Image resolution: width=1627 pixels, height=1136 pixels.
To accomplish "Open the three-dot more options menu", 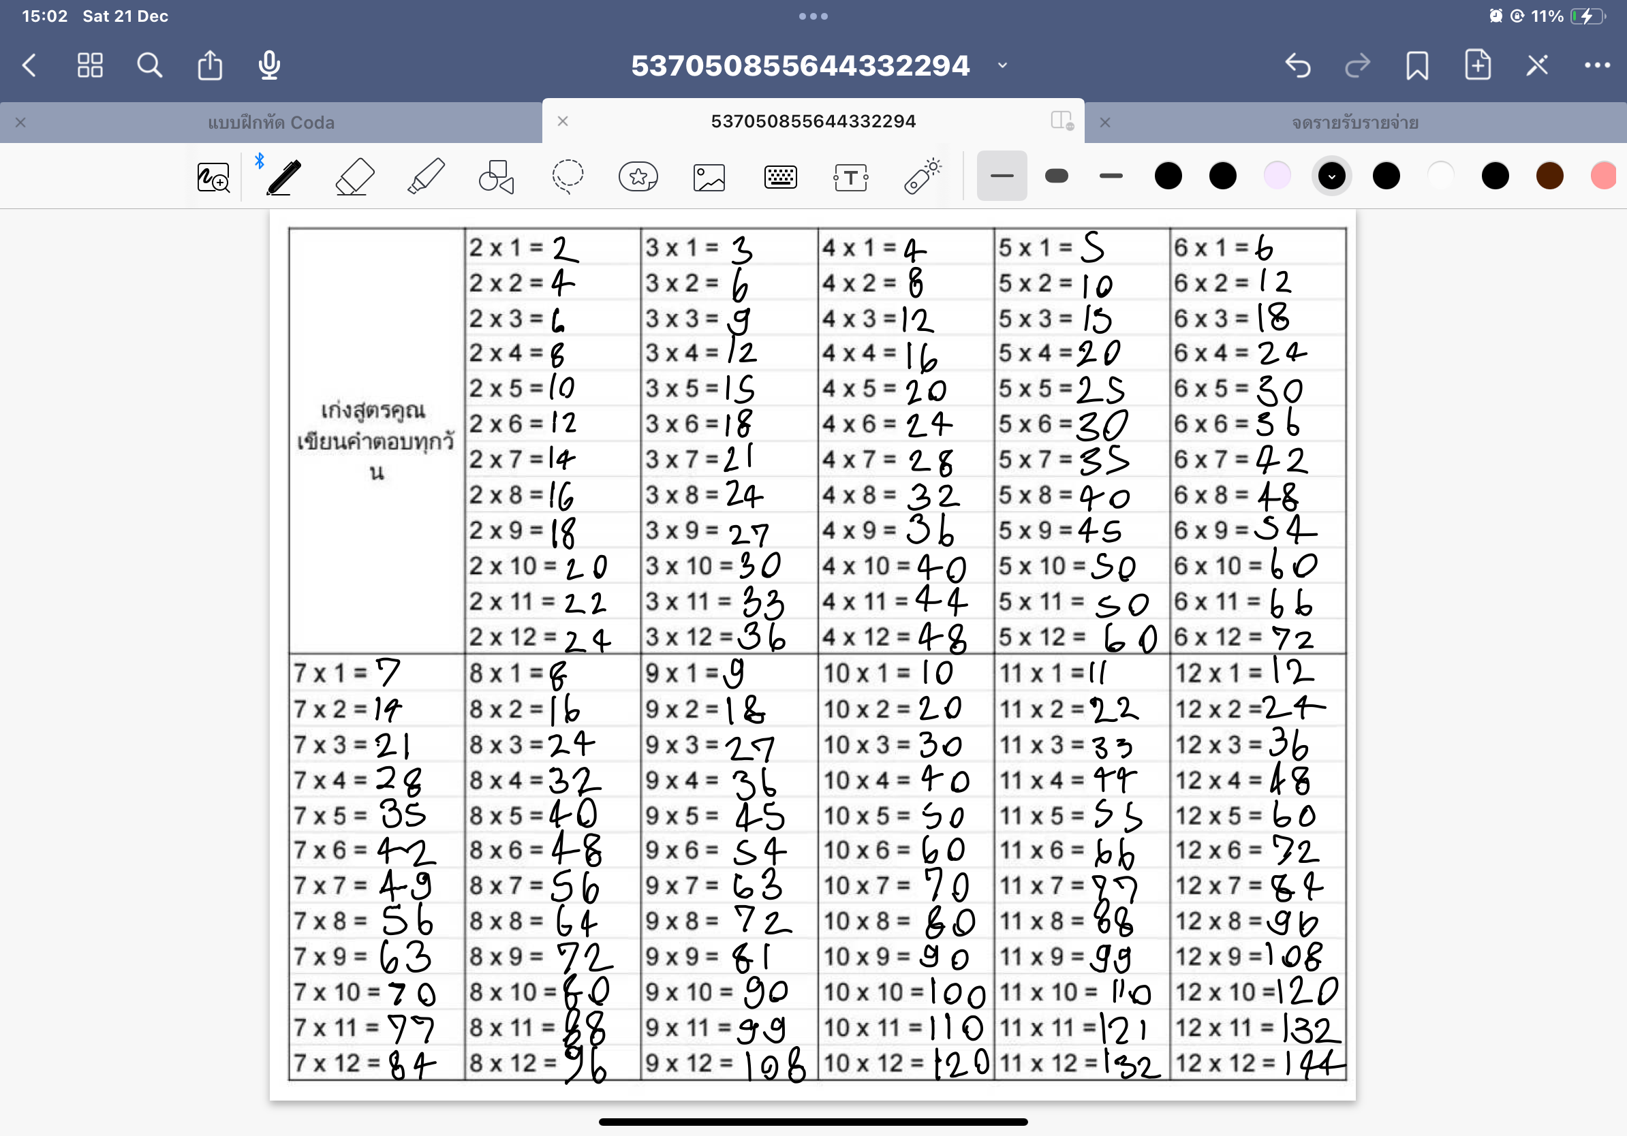I will 1596,65.
